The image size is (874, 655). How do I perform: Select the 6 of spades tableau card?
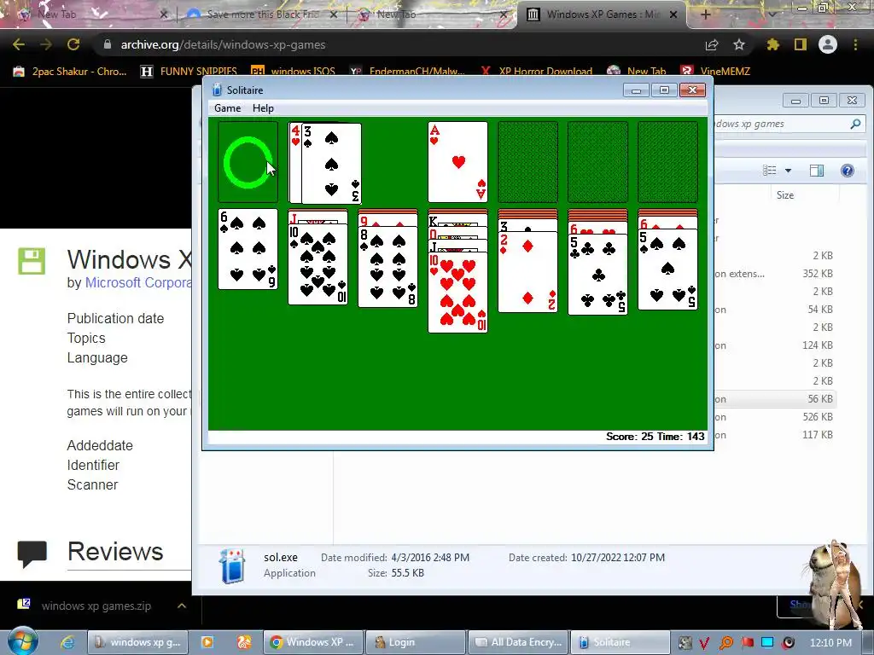[248, 249]
